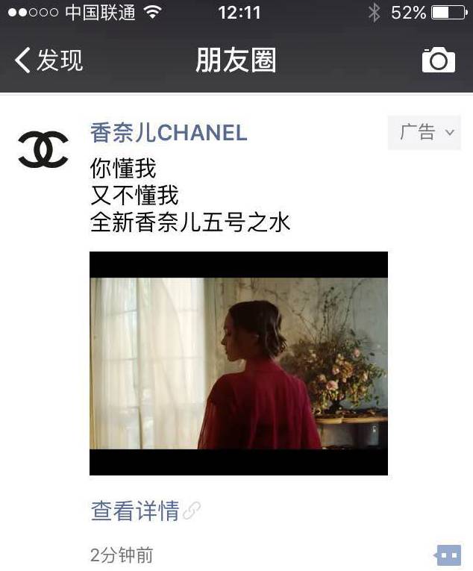Open the comment and like bubble
Viewport: 473px width, 571px height.
[448, 555]
